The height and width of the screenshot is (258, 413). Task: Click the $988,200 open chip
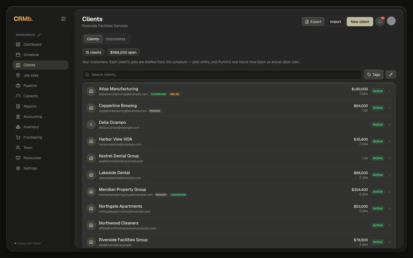[x=123, y=52]
